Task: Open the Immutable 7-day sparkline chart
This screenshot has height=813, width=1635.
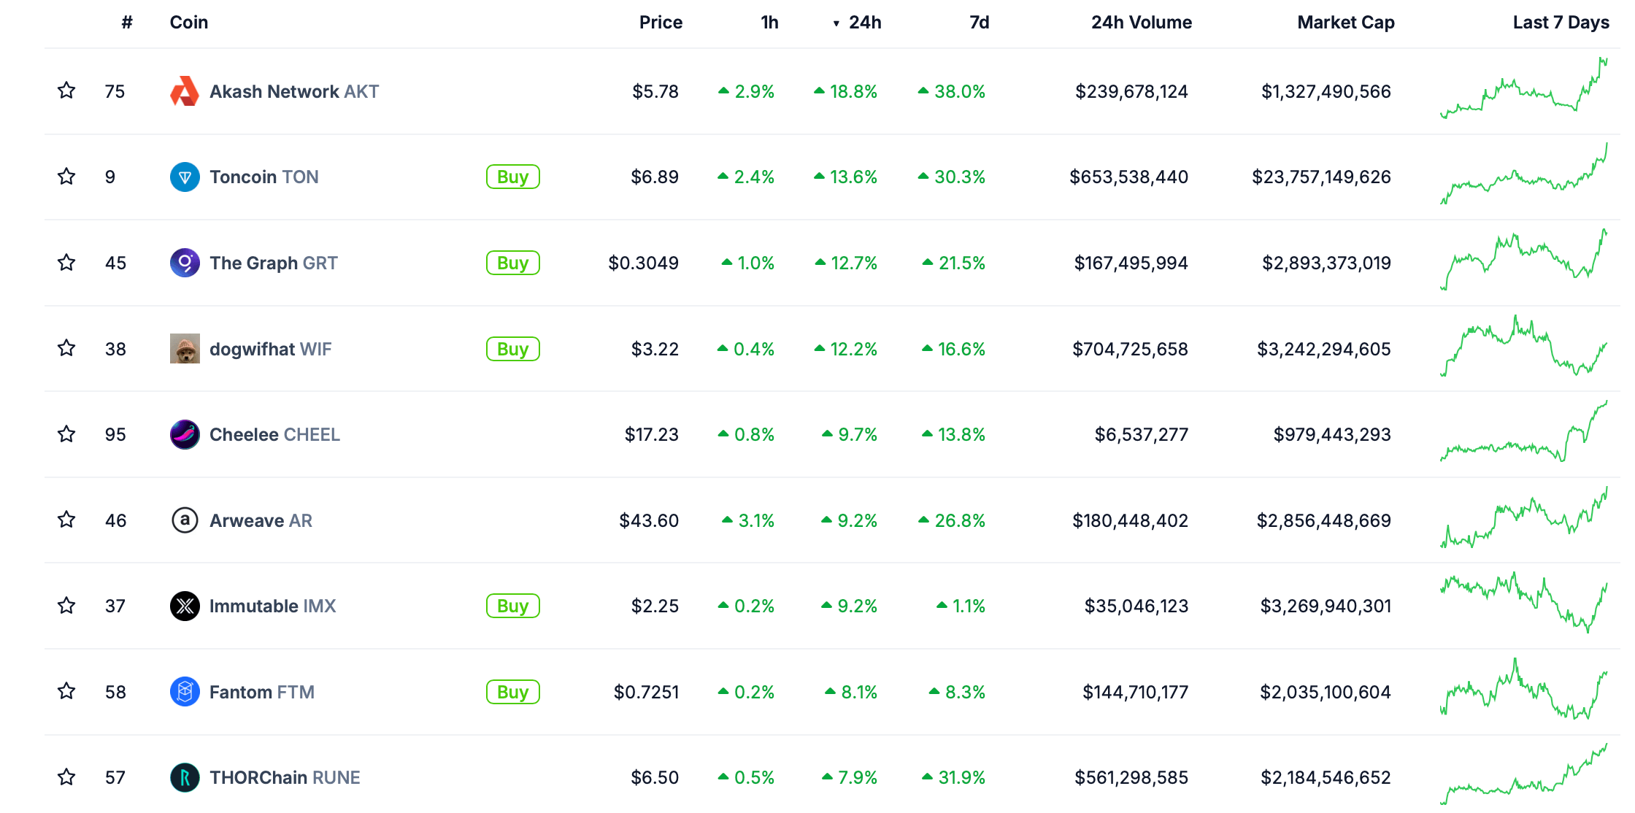Action: pyautogui.click(x=1524, y=603)
